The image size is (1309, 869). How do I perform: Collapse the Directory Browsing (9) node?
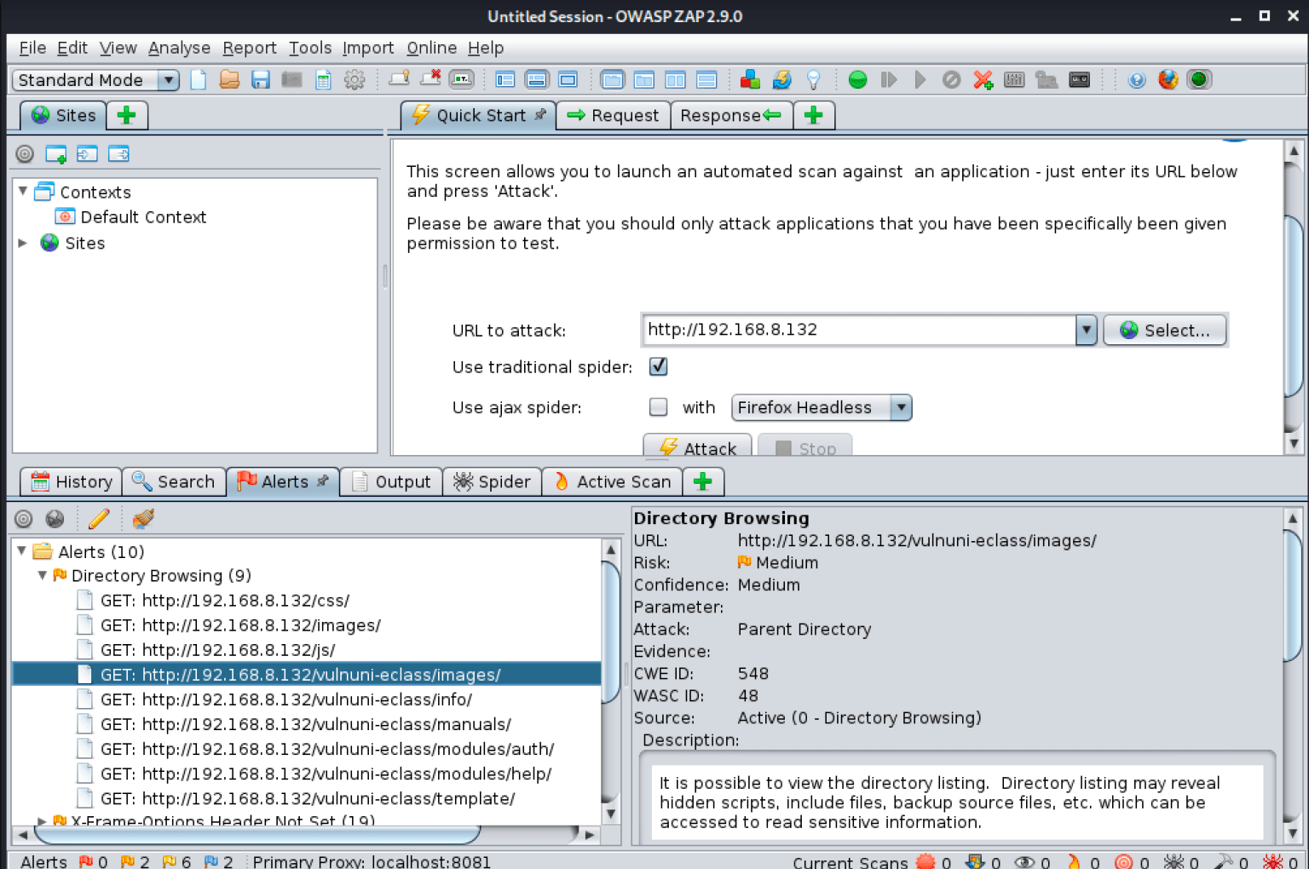(x=42, y=575)
